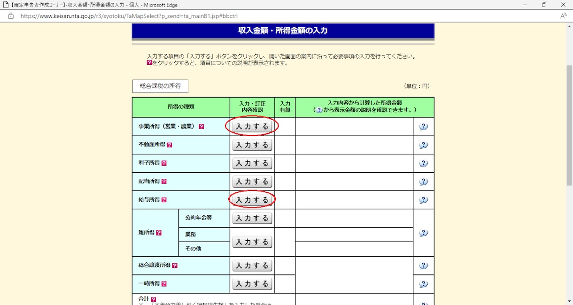Click the 入力有無 column header
Screen dimensions: 573x305
point(285,107)
